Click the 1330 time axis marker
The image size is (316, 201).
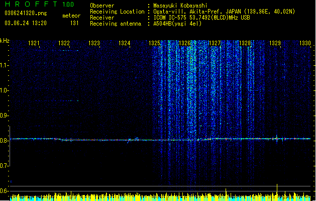[x=305, y=43]
